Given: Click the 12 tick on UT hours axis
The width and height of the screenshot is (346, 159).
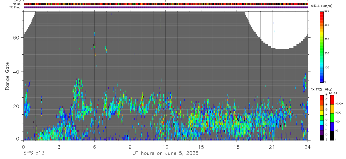Looking at the screenshot, I should pos(165,147).
